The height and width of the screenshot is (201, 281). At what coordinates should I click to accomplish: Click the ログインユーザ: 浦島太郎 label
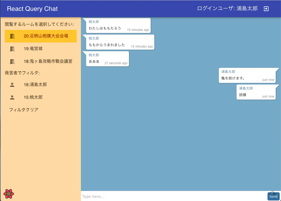point(227,8)
